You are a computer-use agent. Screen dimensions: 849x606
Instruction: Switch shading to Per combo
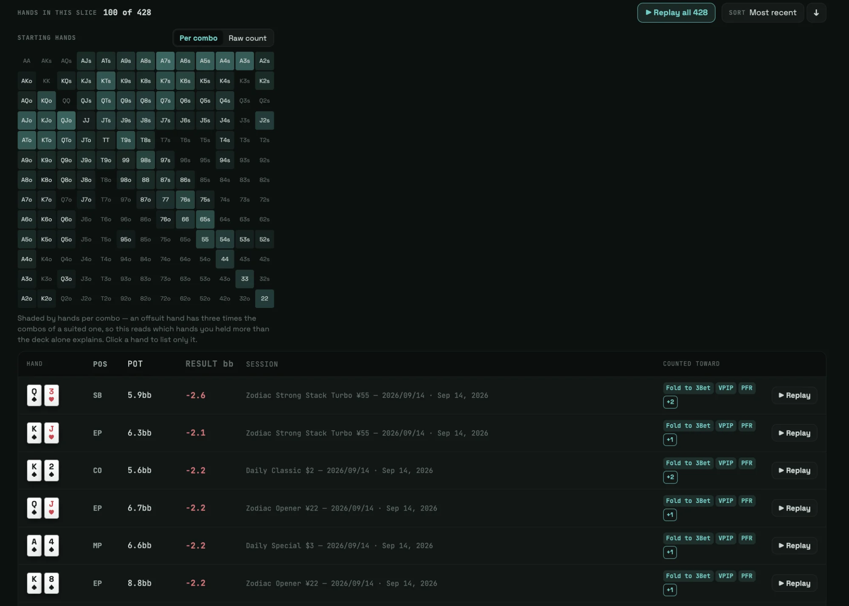[198, 38]
